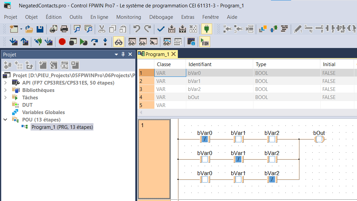
Task: Click the Check (blue checkmark) toolbar icon
Action: coord(161,29)
